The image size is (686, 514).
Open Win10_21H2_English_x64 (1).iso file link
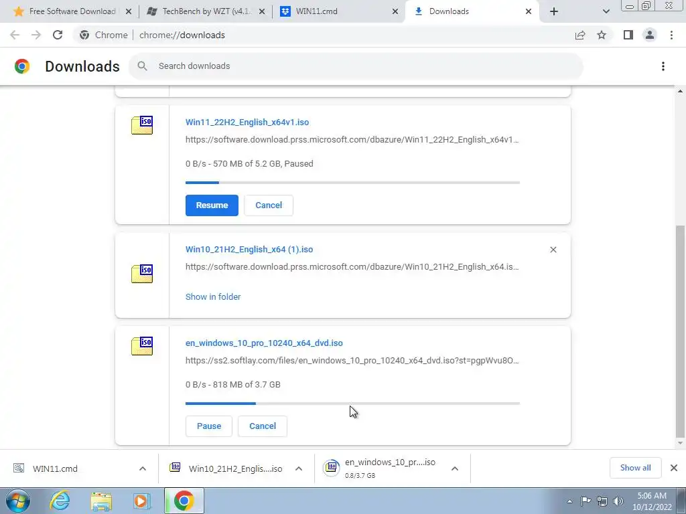point(249,250)
